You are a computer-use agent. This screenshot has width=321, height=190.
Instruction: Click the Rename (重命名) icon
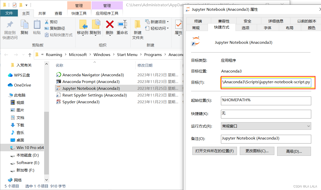click(122, 24)
